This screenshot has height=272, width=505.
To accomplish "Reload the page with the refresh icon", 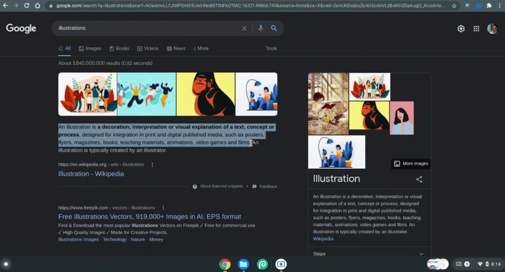I will (x=26, y=5).
